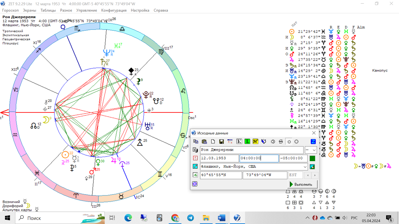Image resolution: width=399 pixels, height=224 pixels.
Task: Click the Moon position 8° 6'37" row
Action: tap(309, 37)
